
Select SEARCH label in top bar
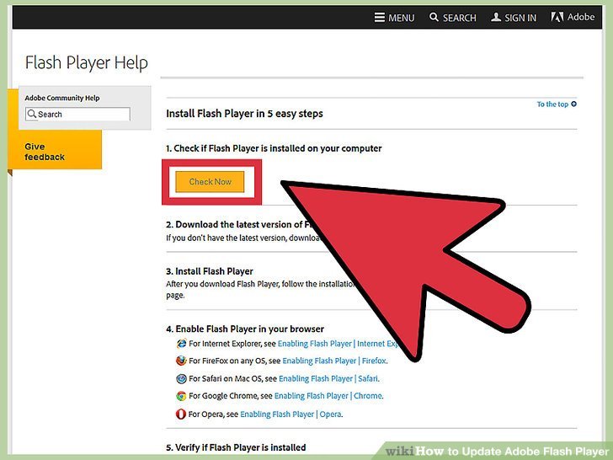point(460,18)
